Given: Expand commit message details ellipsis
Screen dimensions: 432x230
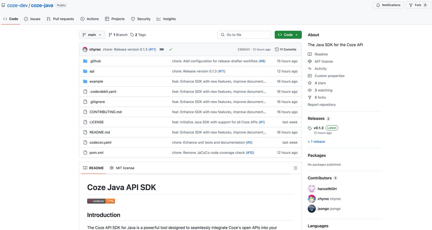Looking at the screenshot, I should click(x=162, y=49).
